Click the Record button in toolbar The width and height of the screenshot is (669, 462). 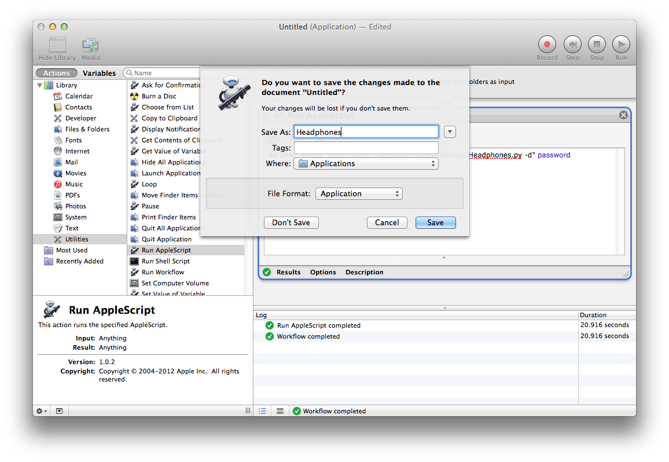point(546,45)
